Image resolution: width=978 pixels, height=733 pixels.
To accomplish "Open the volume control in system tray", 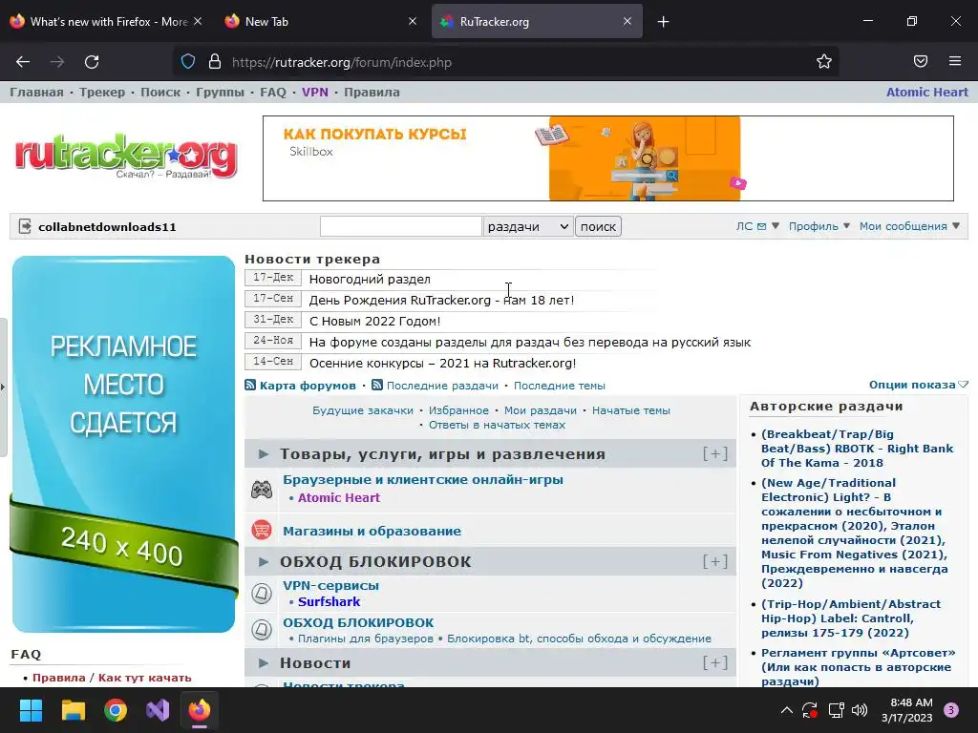I will pos(860,710).
